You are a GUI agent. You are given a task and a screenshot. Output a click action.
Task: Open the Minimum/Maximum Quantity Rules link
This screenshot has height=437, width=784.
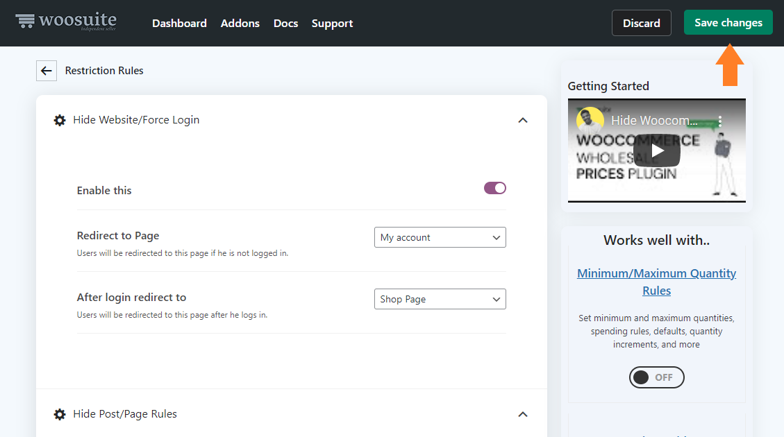(x=656, y=282)
